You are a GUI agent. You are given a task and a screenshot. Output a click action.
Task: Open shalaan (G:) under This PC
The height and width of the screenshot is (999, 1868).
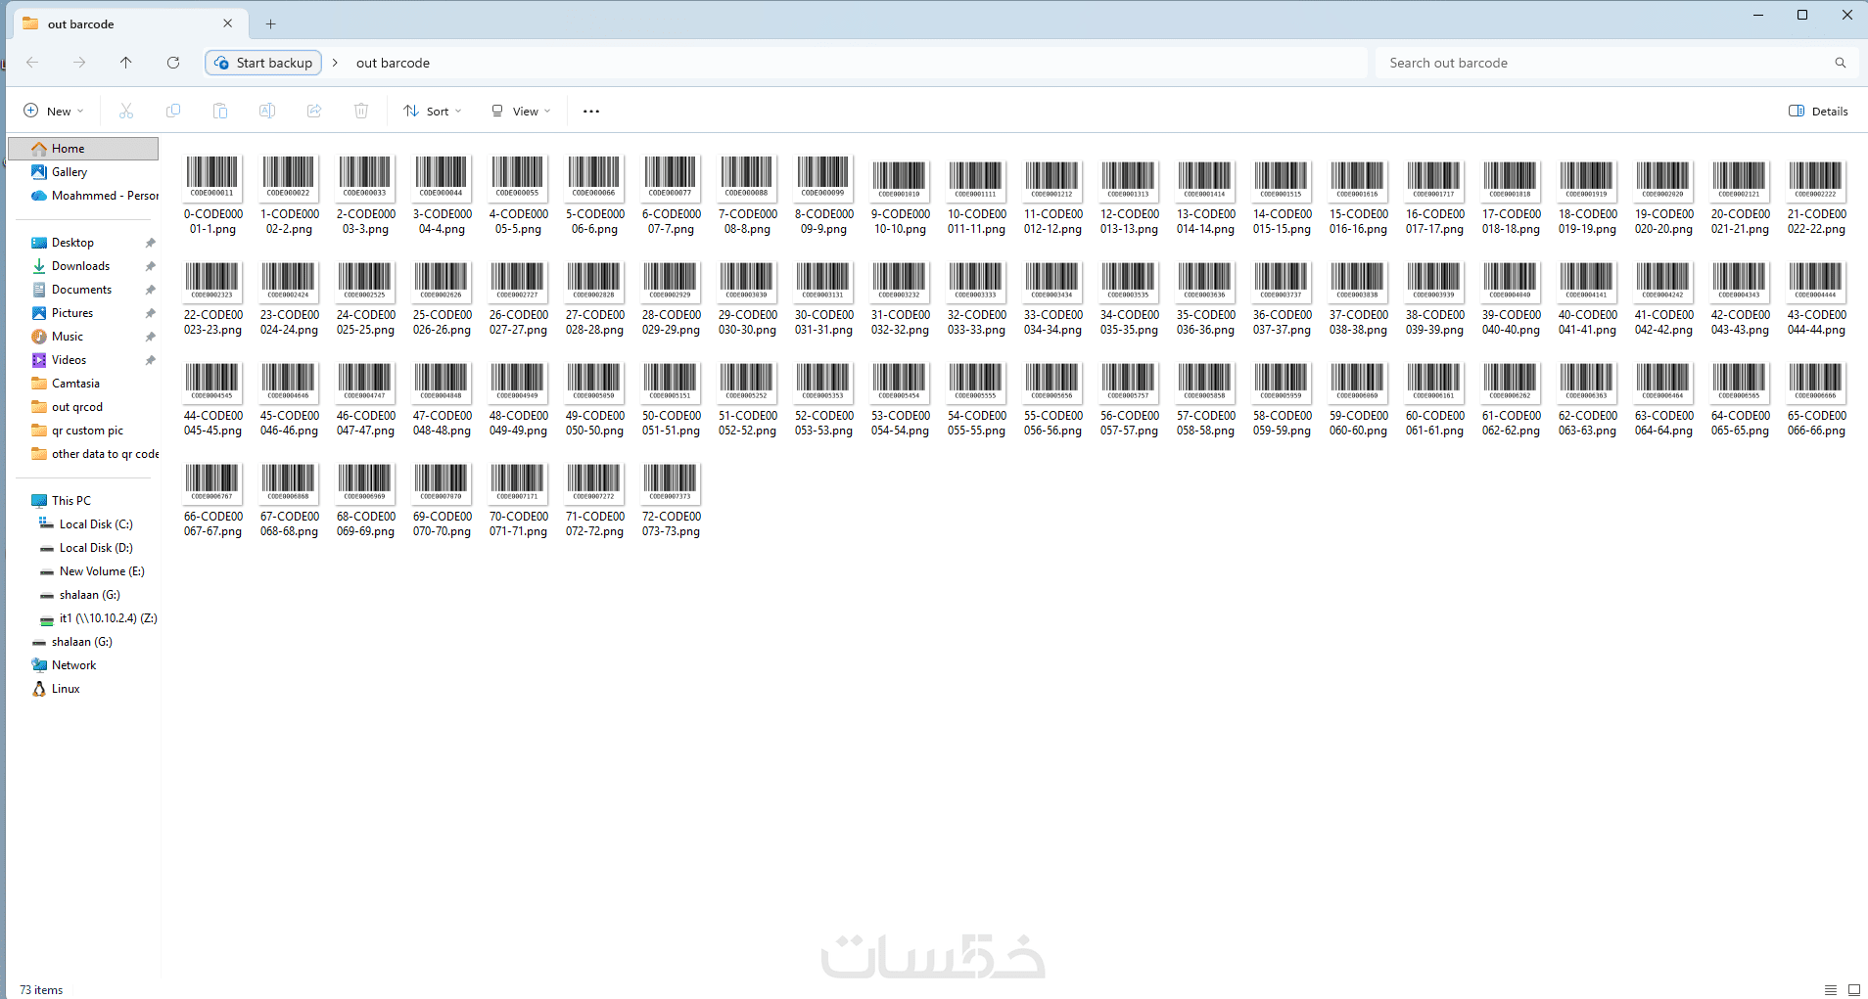89,595
